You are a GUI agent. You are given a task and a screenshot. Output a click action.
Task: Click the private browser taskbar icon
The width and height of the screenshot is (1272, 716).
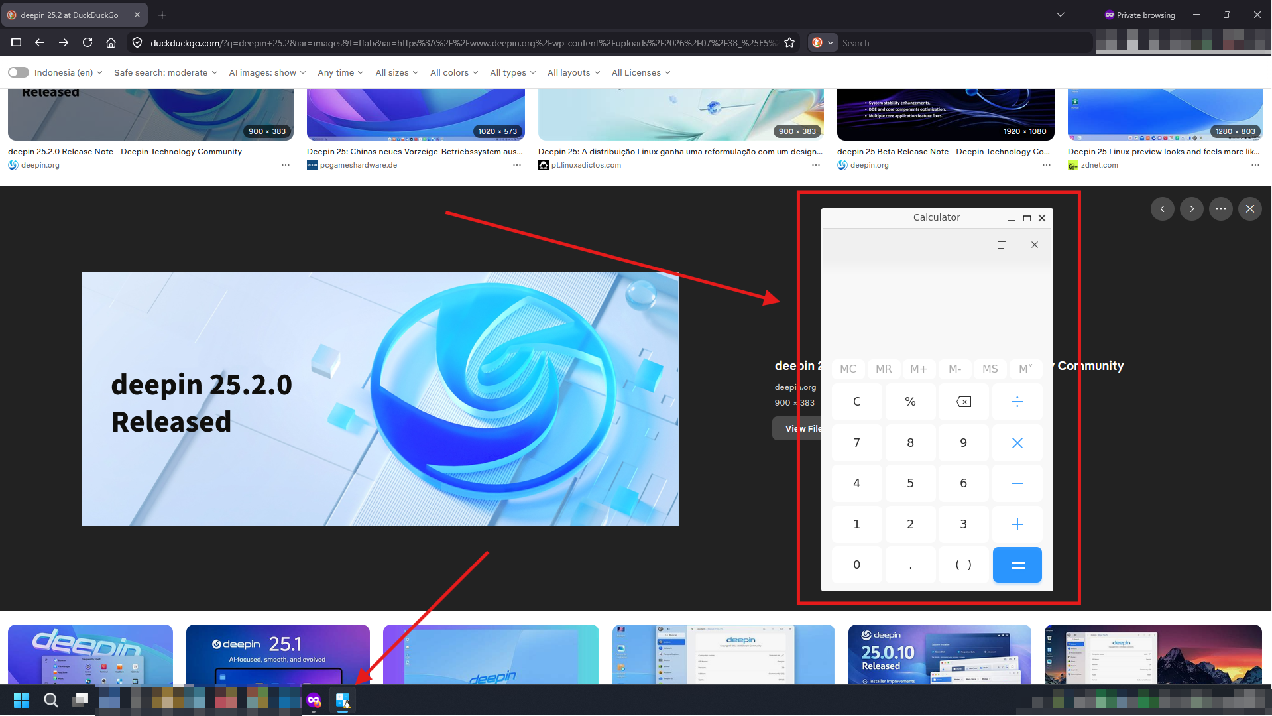(314, 700)
